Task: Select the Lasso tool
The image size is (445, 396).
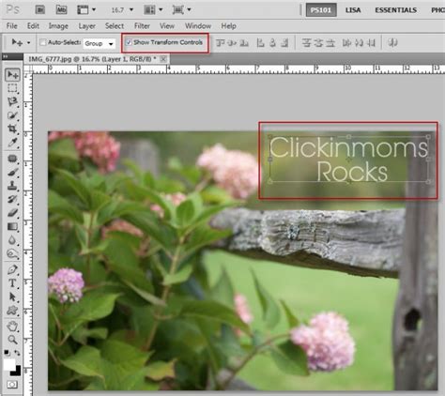Action: 12,102
